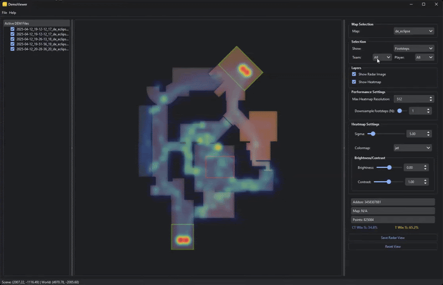Click the Contrast slider handle
Screen dimensions: 443x285
[389, 182]
